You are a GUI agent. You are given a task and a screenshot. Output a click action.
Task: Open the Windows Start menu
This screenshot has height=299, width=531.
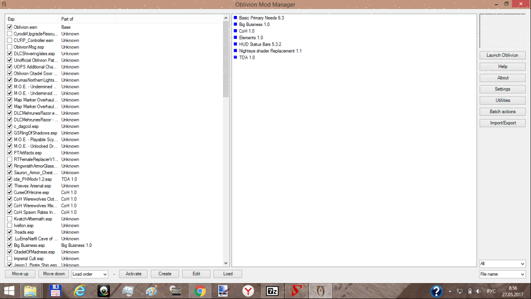[x=9, y=291]
